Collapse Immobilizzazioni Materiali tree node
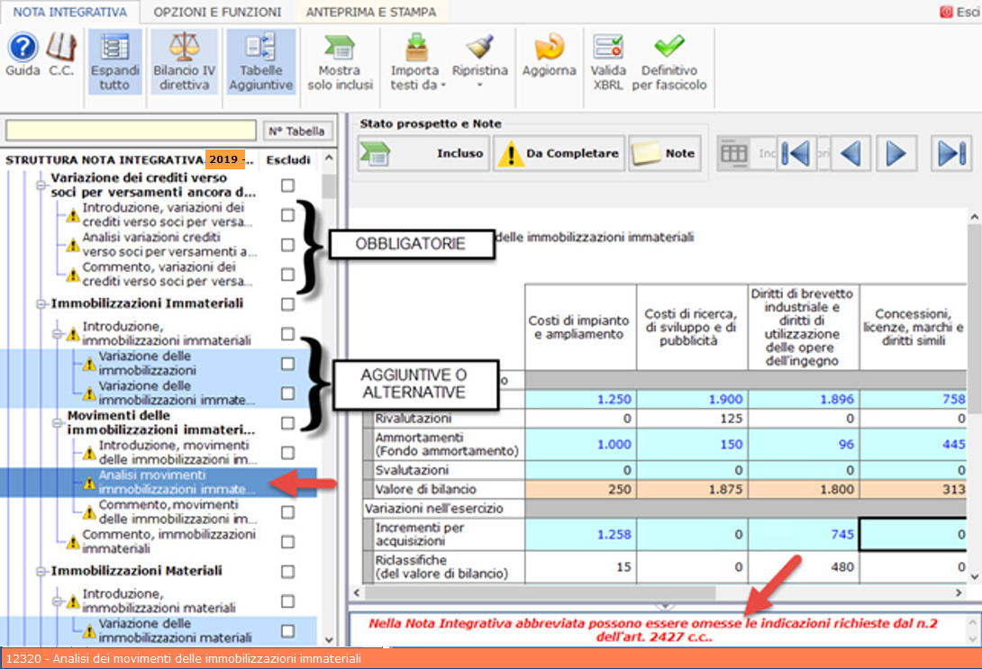The height and width of the screenshot is (669, 982). (x=41, y=572)
